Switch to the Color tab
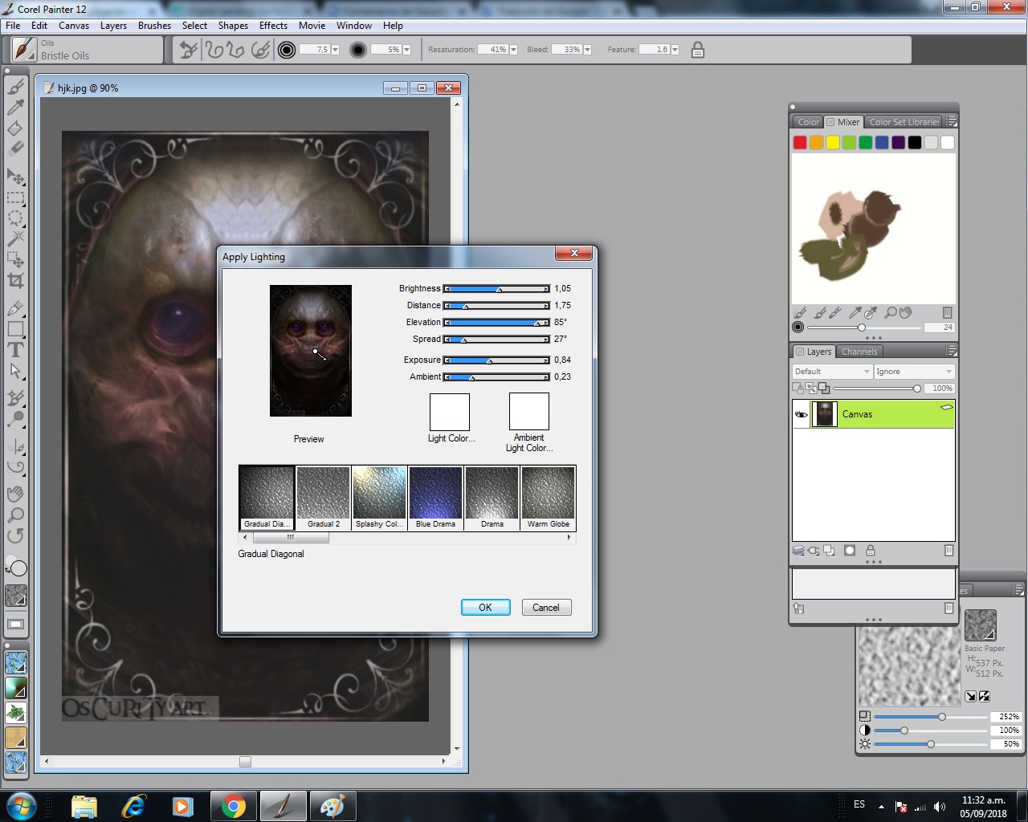 tap(808, 122)
